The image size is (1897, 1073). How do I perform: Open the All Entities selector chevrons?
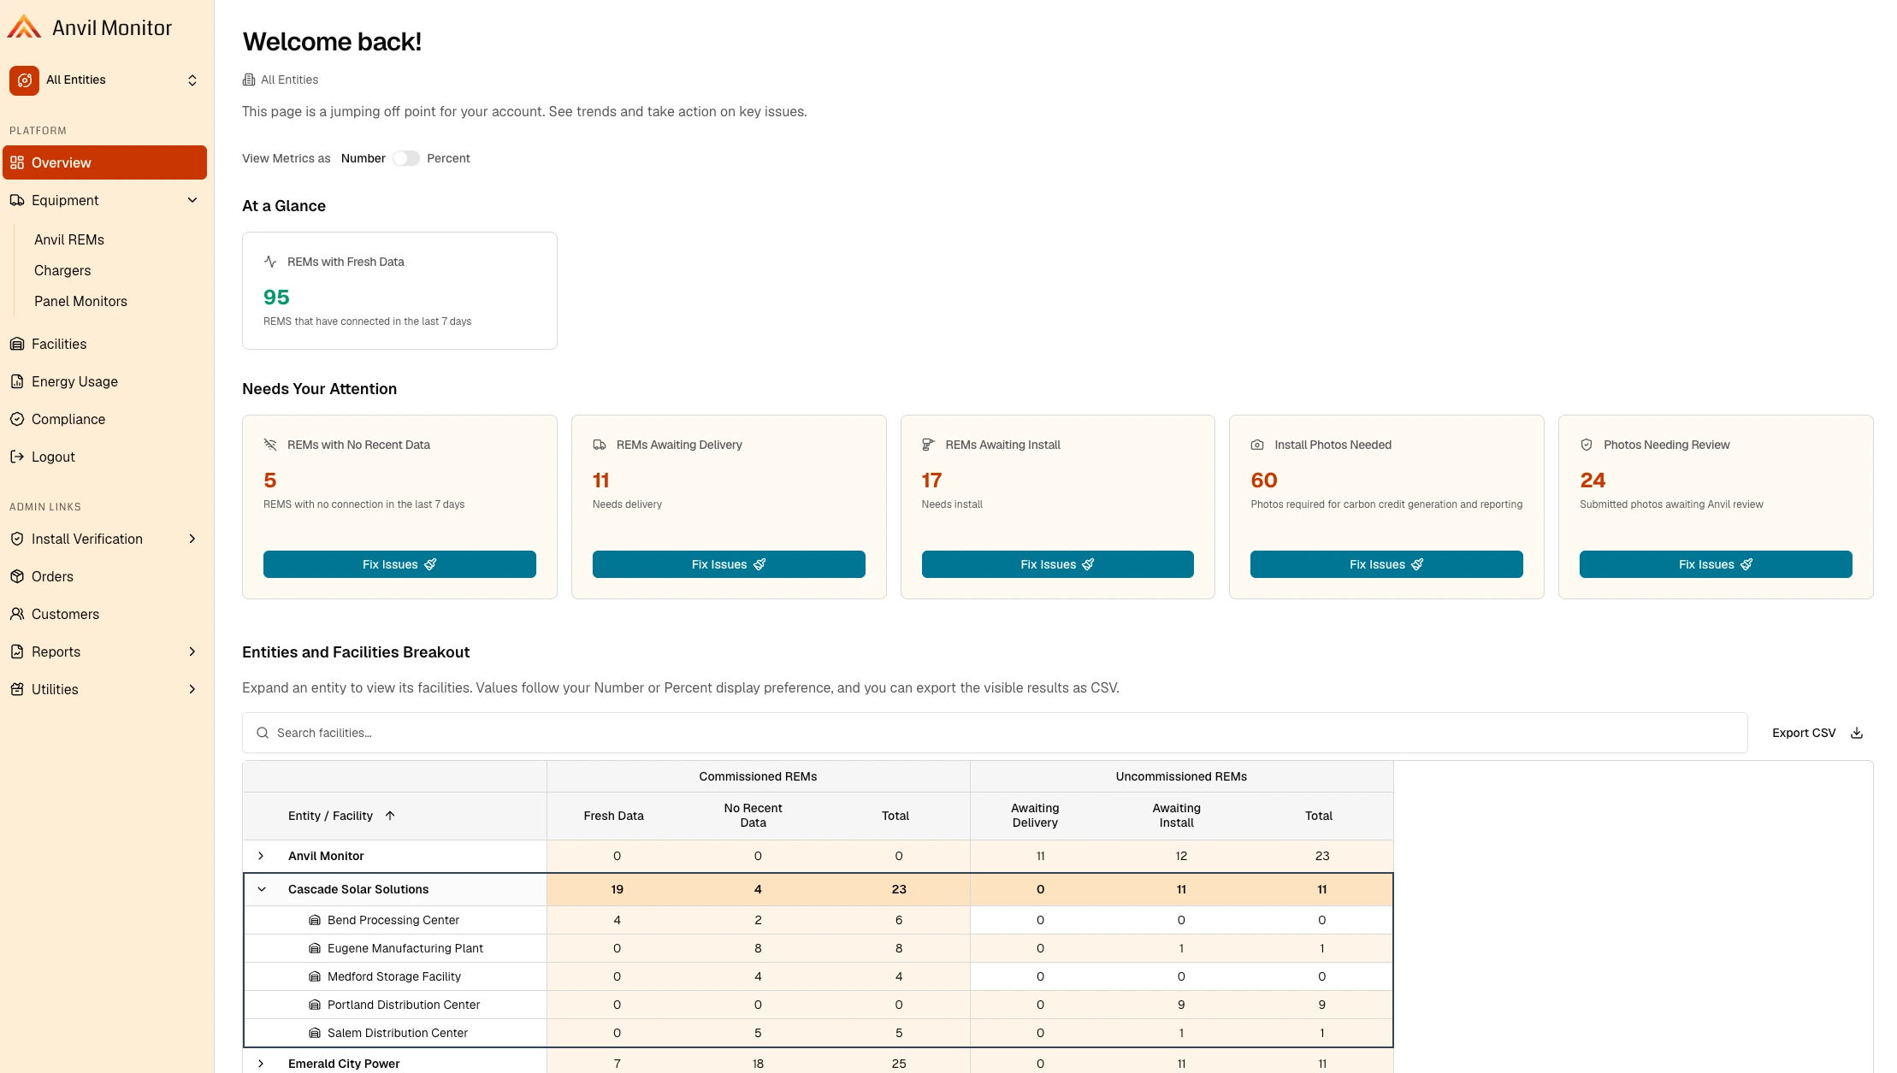click(192, 80)
